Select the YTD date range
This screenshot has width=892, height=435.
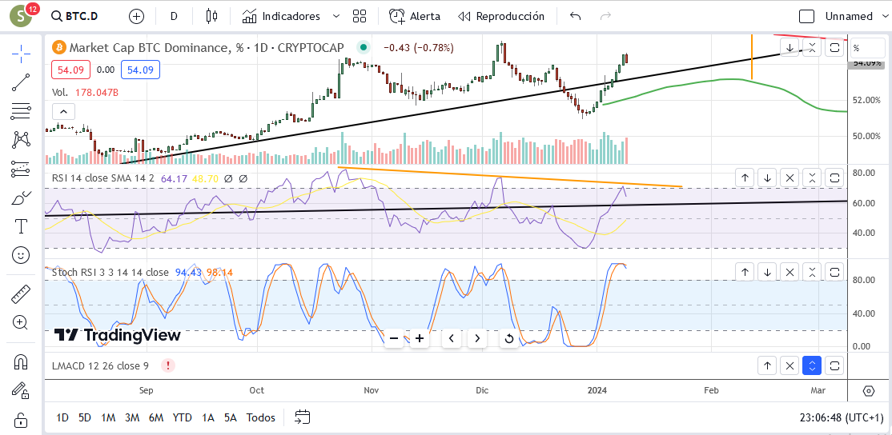click(182, 418)
